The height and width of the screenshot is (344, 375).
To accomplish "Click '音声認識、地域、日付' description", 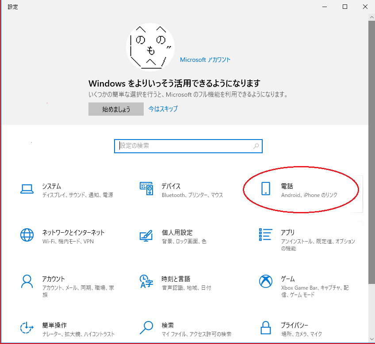I will (186, 287).
